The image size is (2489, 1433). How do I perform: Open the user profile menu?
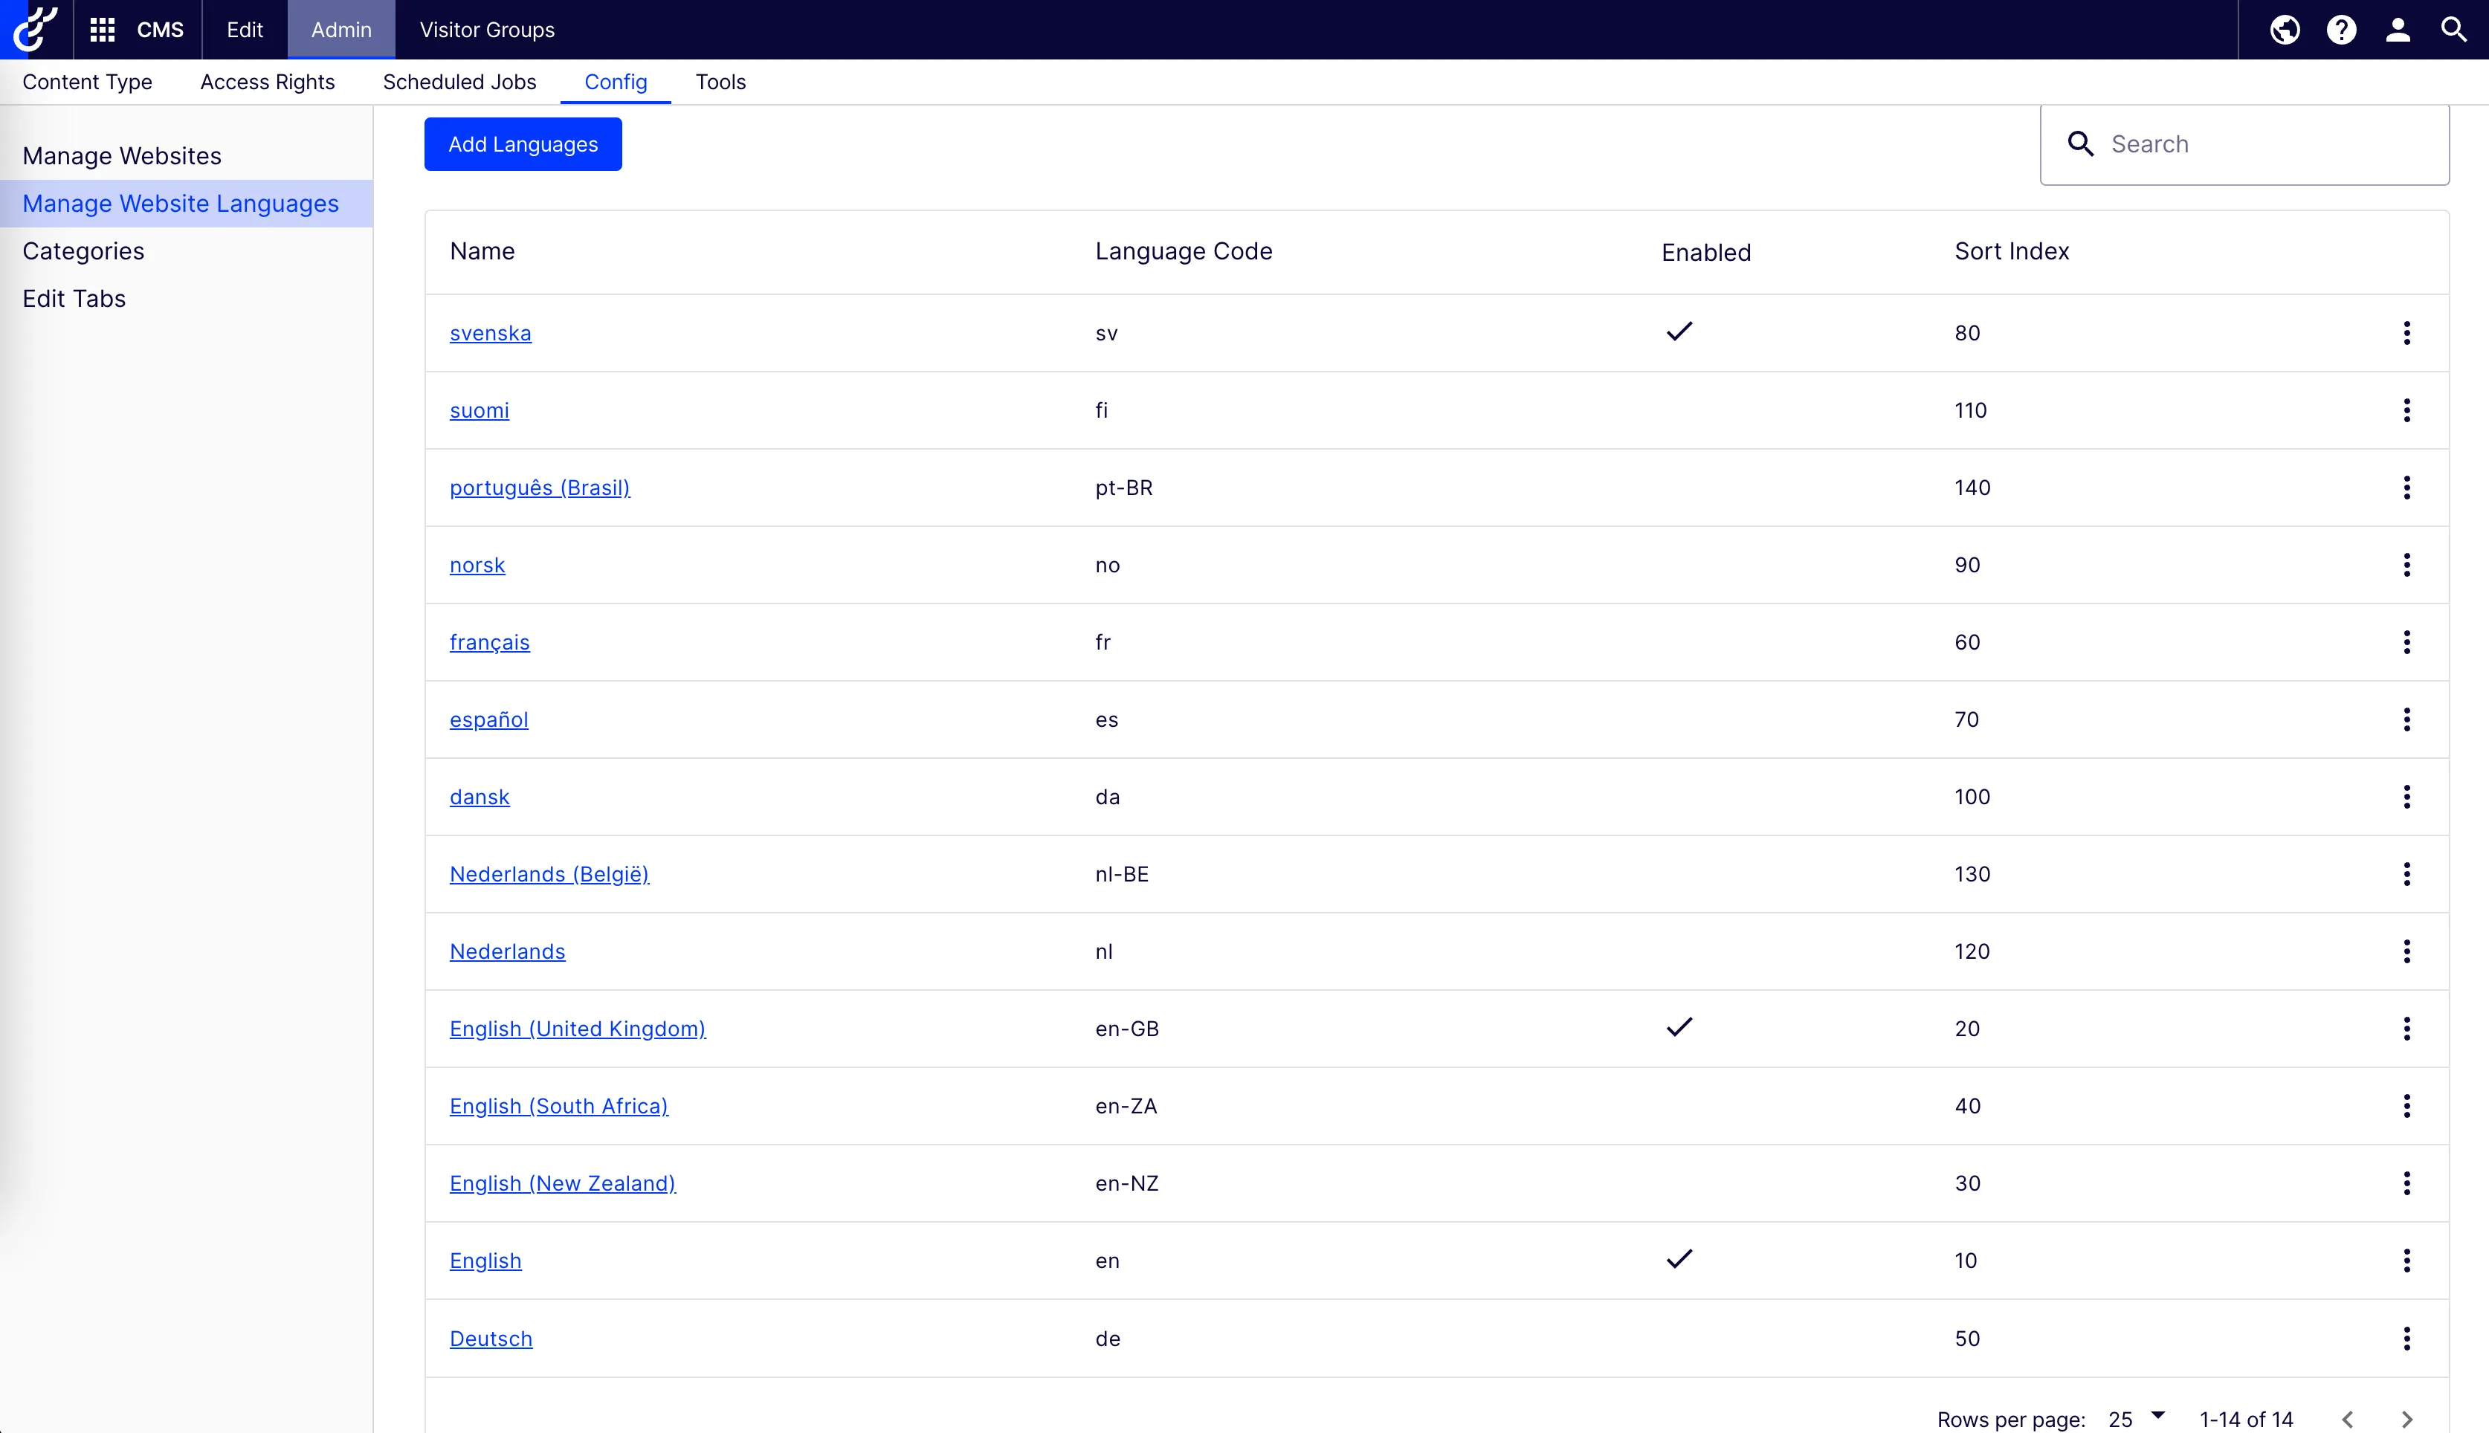(2398, 30)
